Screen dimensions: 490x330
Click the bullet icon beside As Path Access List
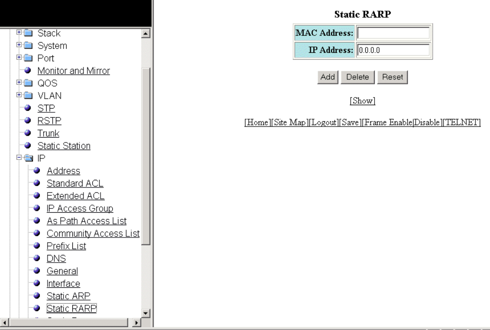pyautogui.click(x=36, y=220)
